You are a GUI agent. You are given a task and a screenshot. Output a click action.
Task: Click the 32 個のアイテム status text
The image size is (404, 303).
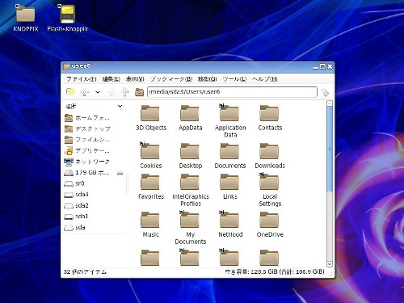[x=85, y=272]
